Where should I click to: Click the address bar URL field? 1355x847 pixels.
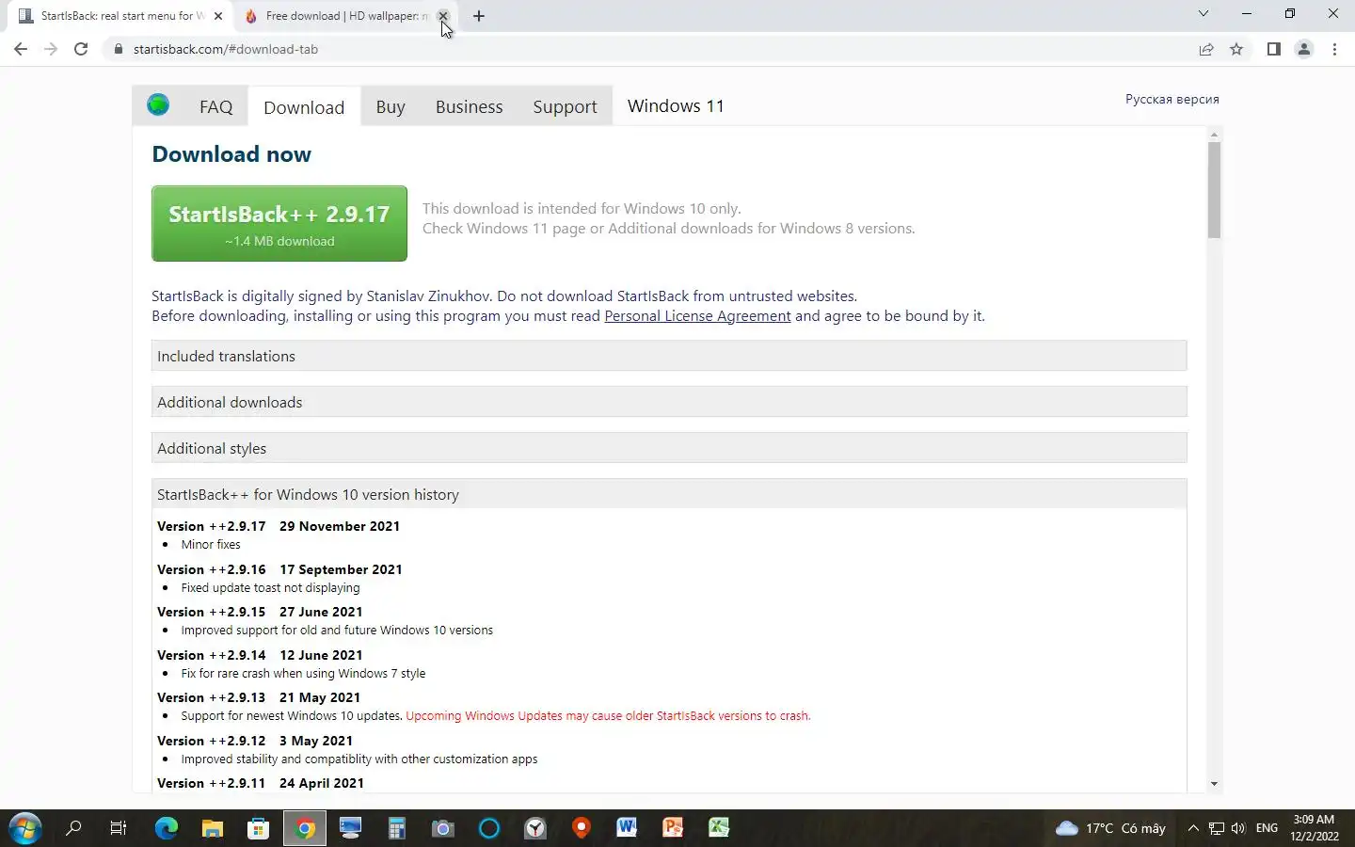(649, 49)
